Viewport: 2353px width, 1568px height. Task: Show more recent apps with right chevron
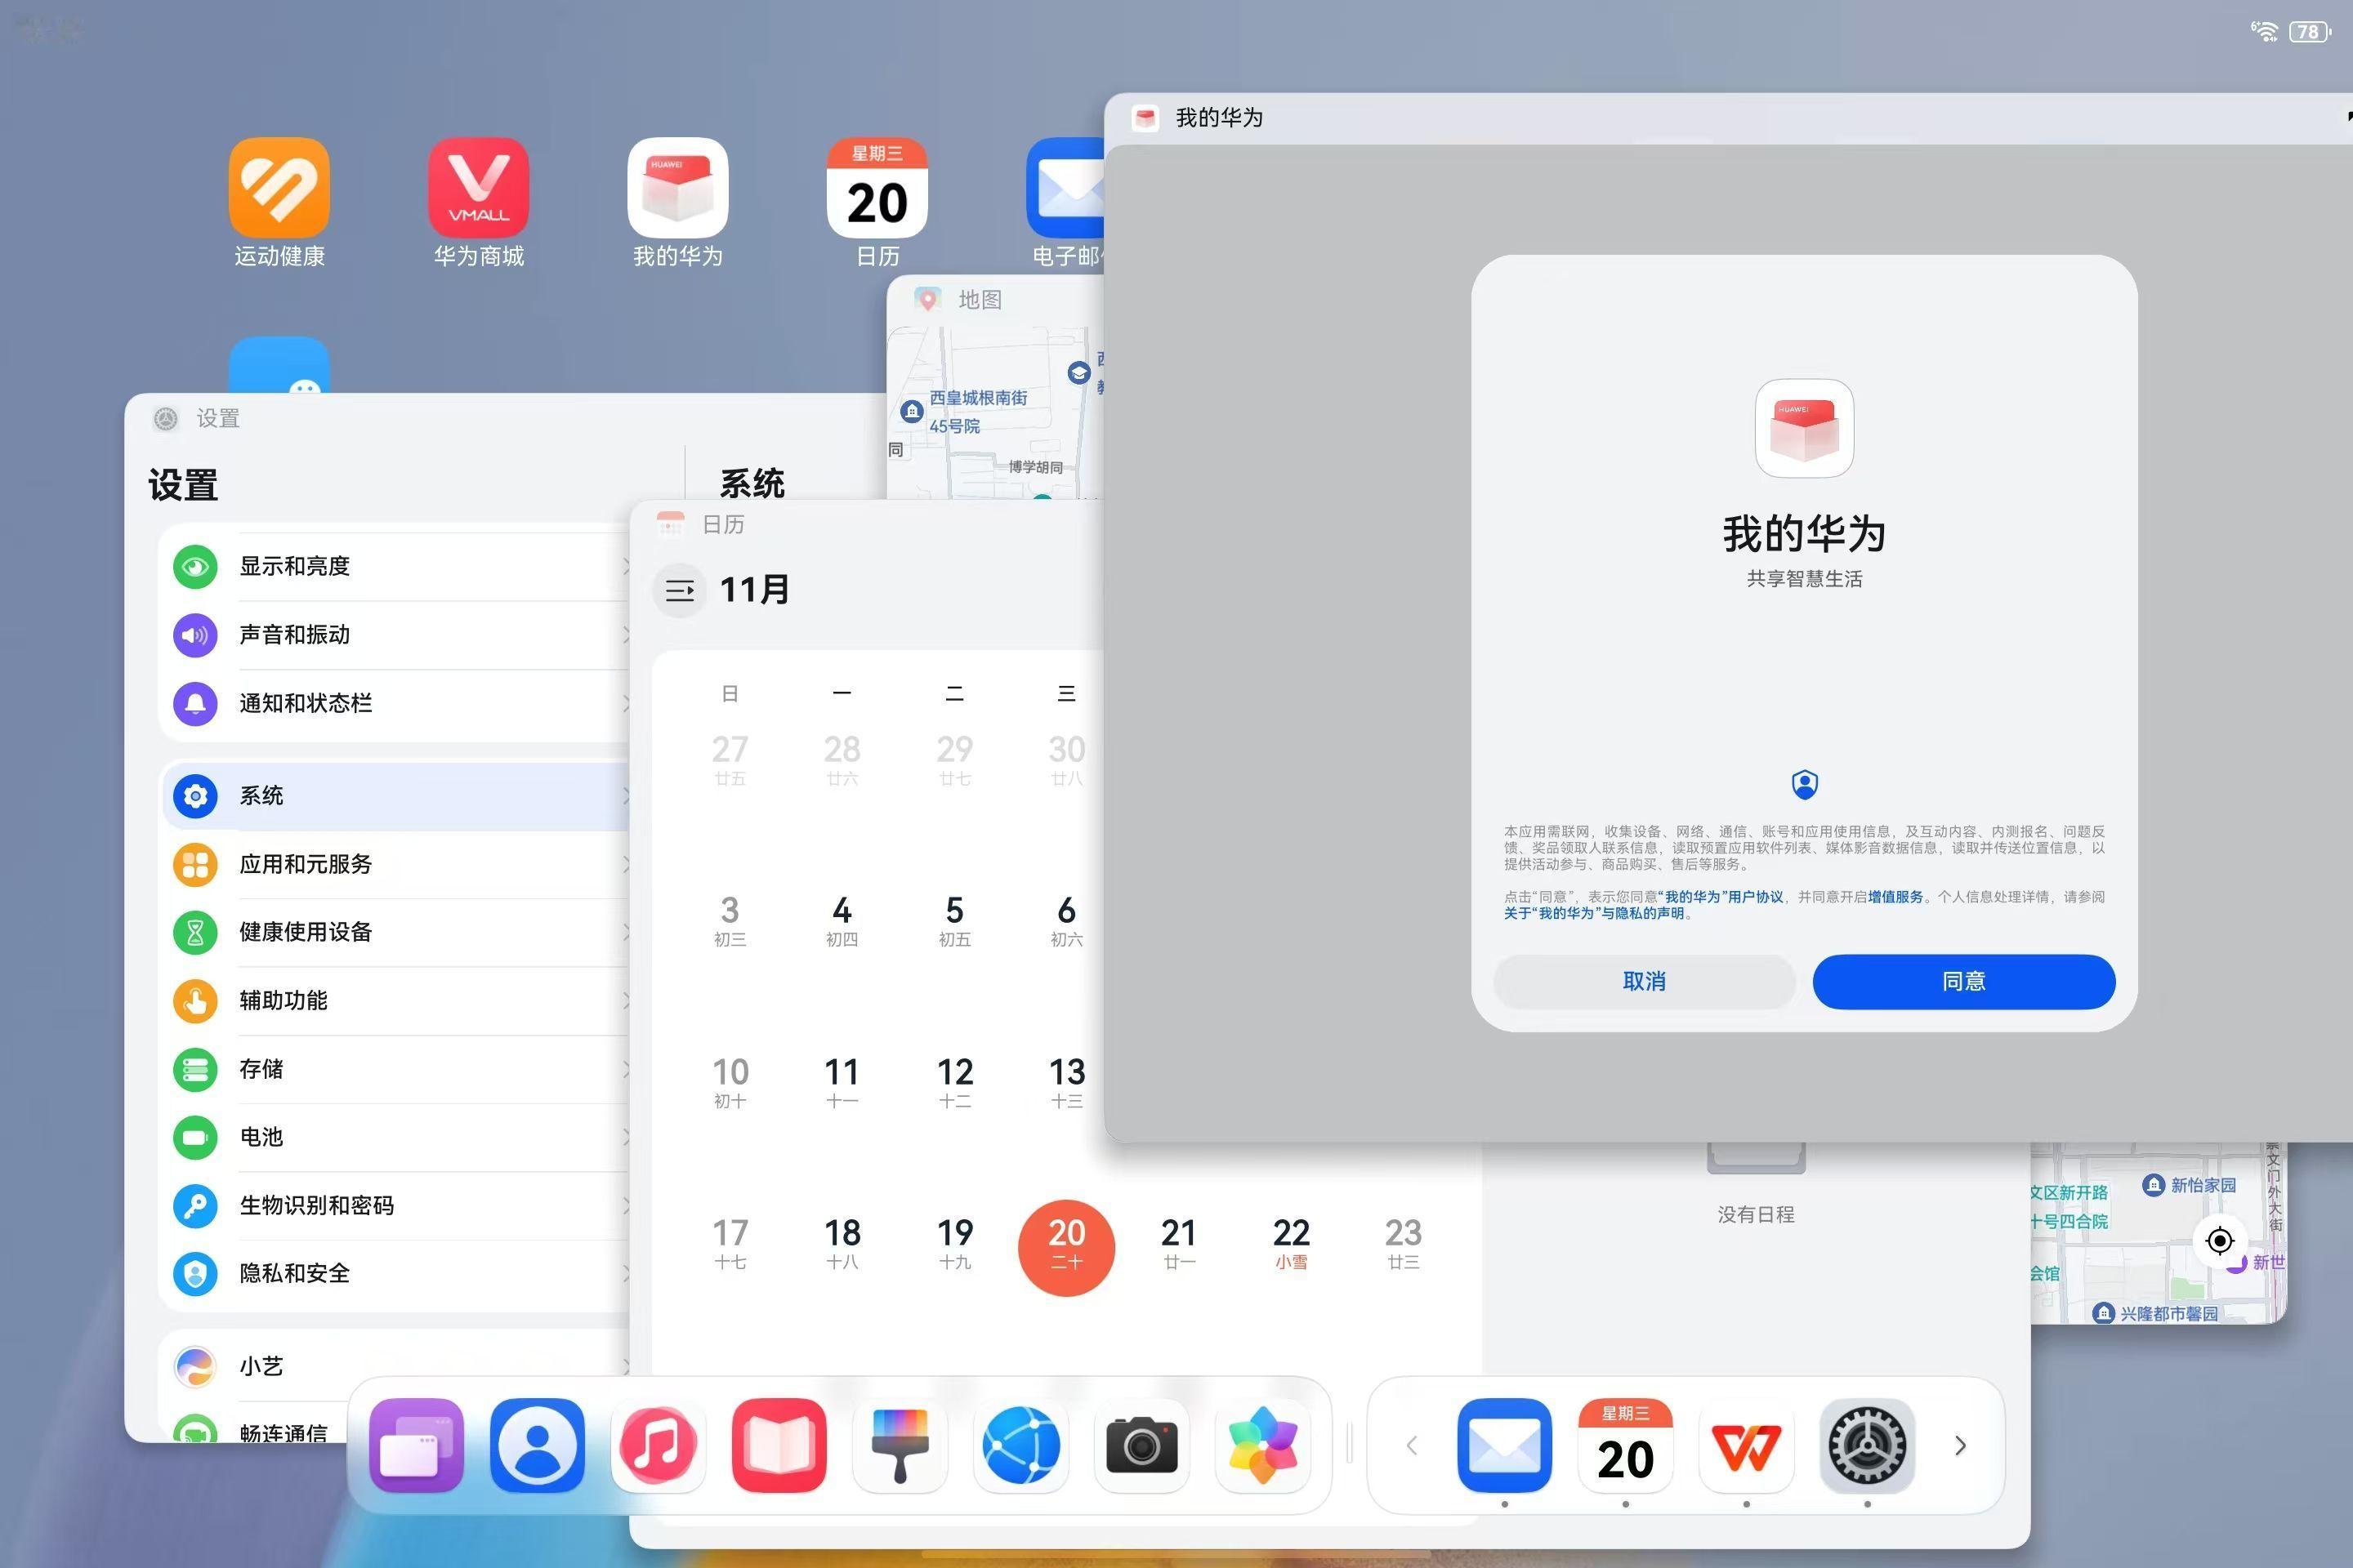click(x=1960, y=1445)
